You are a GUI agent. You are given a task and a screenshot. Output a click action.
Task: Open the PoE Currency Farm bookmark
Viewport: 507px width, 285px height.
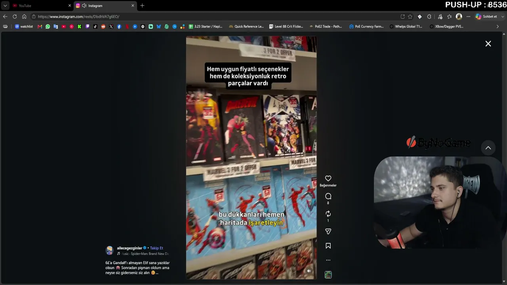click(366, 27)
